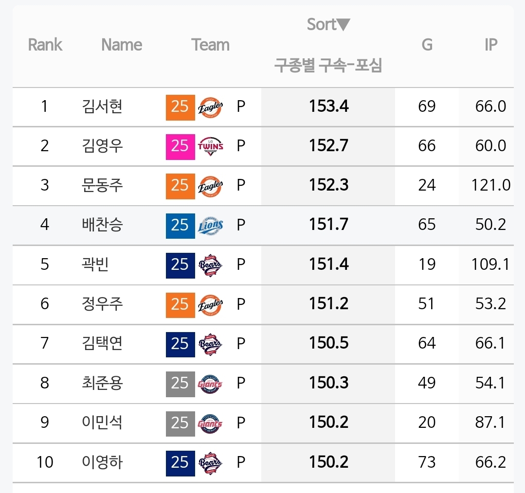Click Bears logo in 곽빈 row
Screen dimensions: 525x493
coord(210,265)
